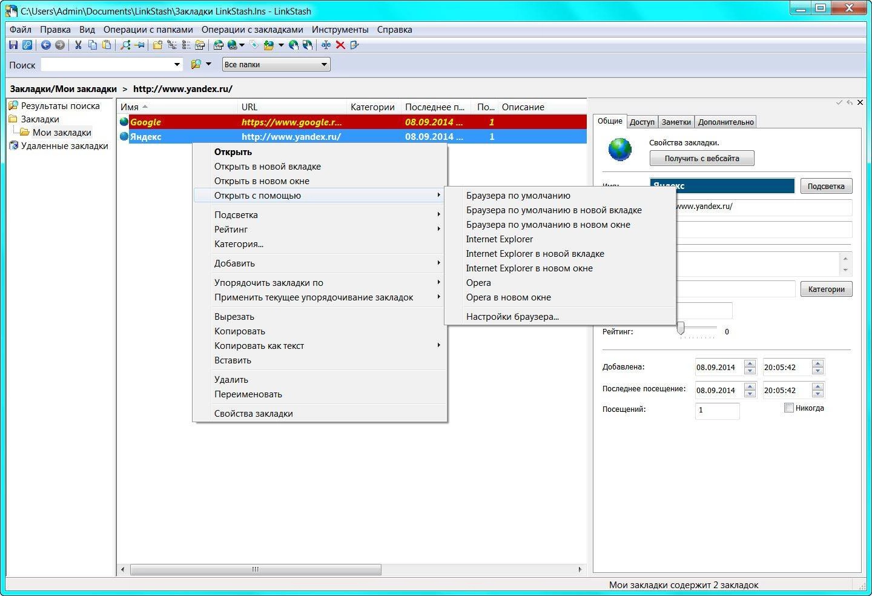This screenshot has height=596, width=872.
Task: Click the tag label toolbar icon
Action: click(254, 45)
